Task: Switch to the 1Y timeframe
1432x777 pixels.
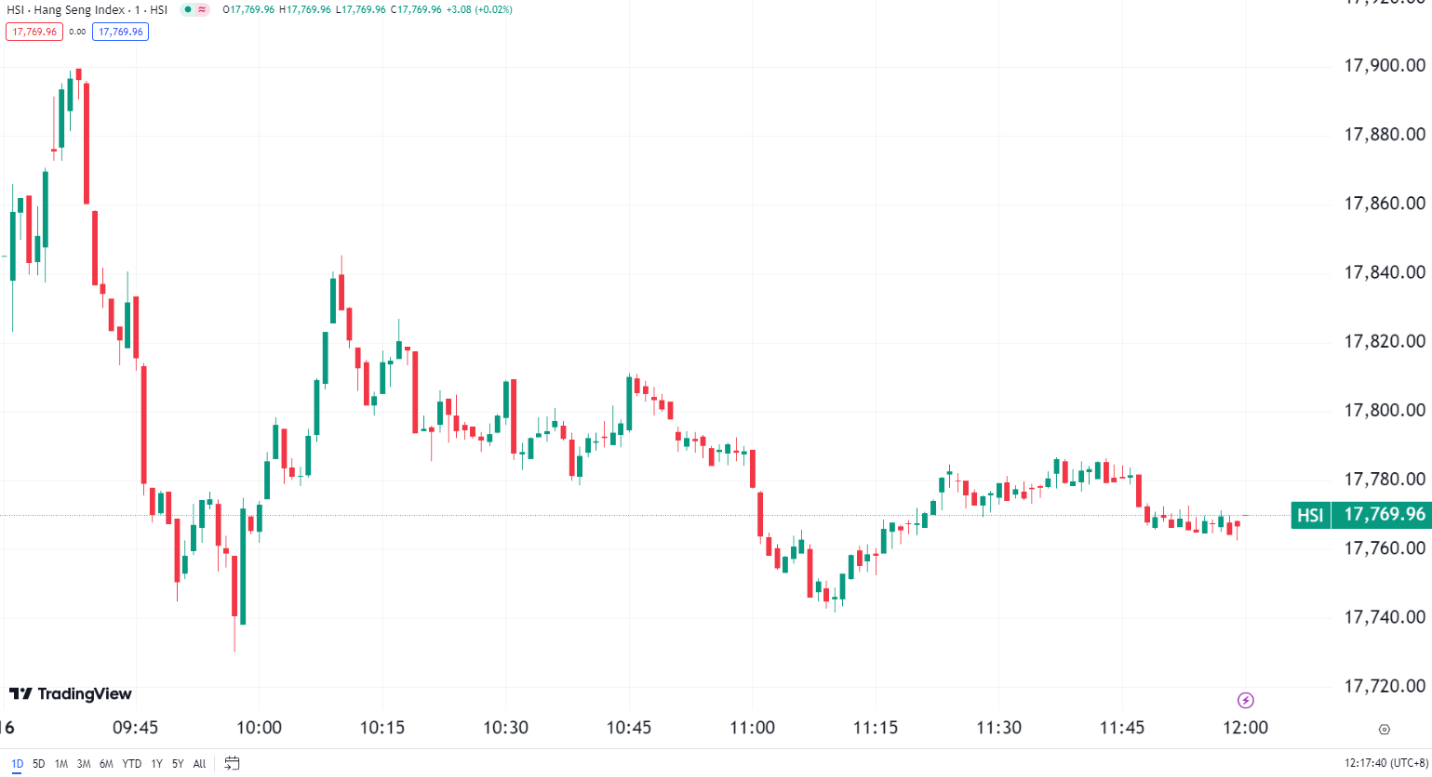Action: (x=156, y=763)
